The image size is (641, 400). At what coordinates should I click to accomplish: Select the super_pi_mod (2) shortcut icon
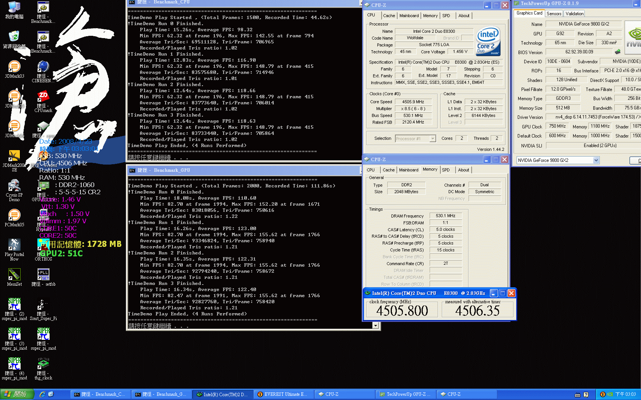(x=14, y=309)
